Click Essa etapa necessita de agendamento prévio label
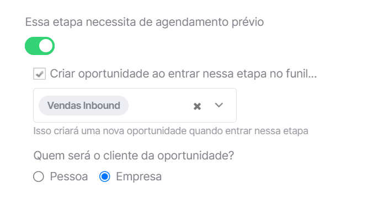Screen dimensions: 378x204 point(145,22)
